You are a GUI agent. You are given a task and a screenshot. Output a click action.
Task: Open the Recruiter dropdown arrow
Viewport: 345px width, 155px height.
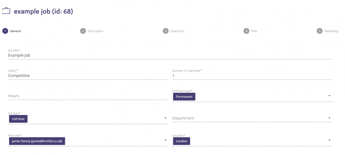tap(165, 140)
